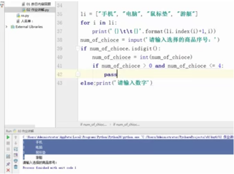Click the 'else:print' line 43
Image resolution: width=234 pixels, height=174 pixels.
point(117,83)
